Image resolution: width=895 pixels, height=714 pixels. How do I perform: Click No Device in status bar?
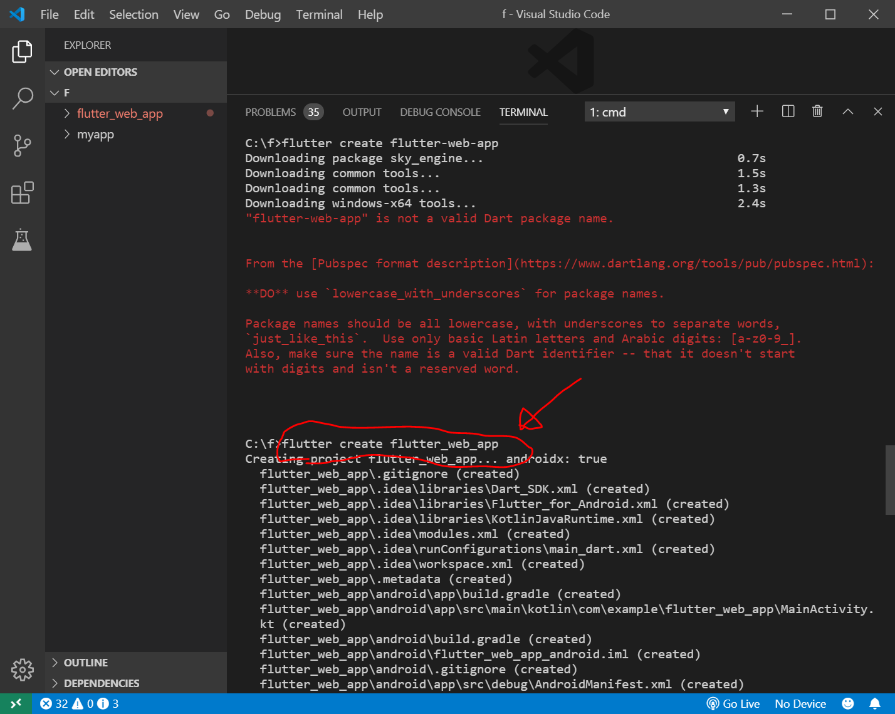(x=800, y=704)
